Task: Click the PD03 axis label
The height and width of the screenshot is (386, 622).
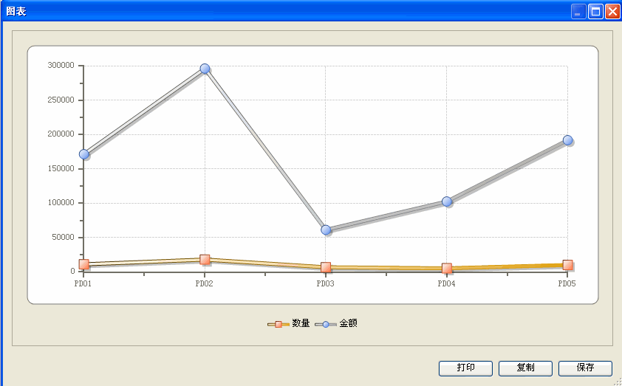Action: click(325, 283)
